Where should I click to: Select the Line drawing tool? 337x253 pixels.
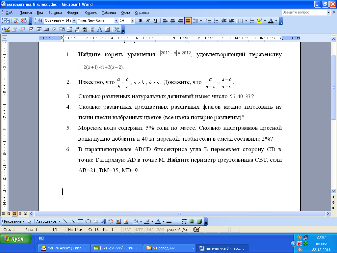pos(65,221)
